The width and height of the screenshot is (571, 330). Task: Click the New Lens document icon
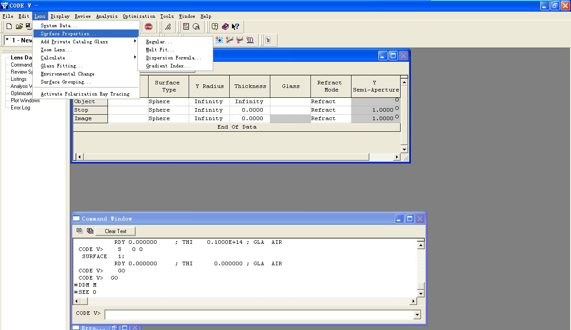coord(9,27)
